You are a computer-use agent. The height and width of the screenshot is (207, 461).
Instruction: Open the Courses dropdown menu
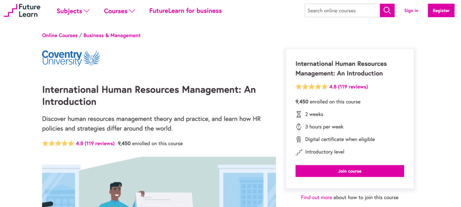119,11
